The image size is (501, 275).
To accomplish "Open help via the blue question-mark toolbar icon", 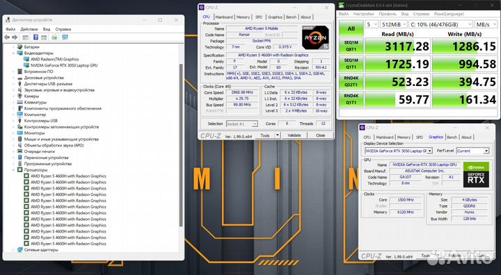I will pos(35,37).
